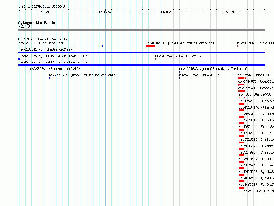This screenshot has width=274, height=206.
Task: Open the esv3678318 Besenbacher variant label
Action: (x=256, y=120)
